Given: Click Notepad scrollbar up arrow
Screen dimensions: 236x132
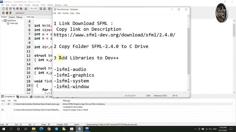Looking at the screenshot, I should (x=188, y=16).
